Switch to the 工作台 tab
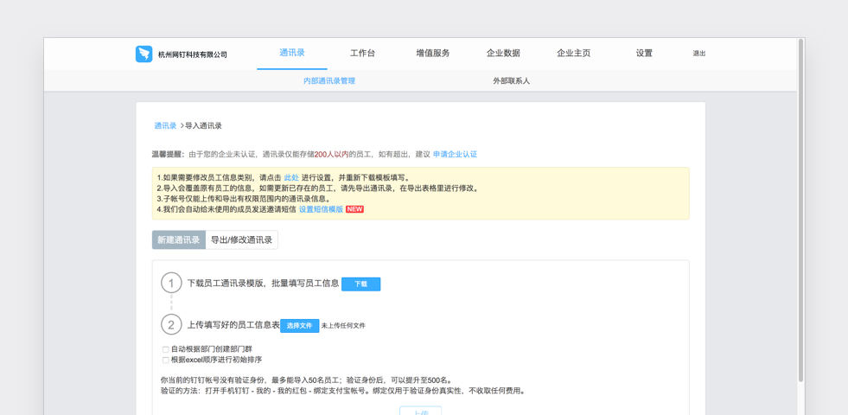848x415 pixels. [x=362, y=53]
